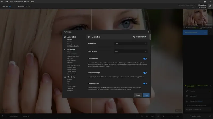Switch off Check disk space toggle

[x=145, y=83]
